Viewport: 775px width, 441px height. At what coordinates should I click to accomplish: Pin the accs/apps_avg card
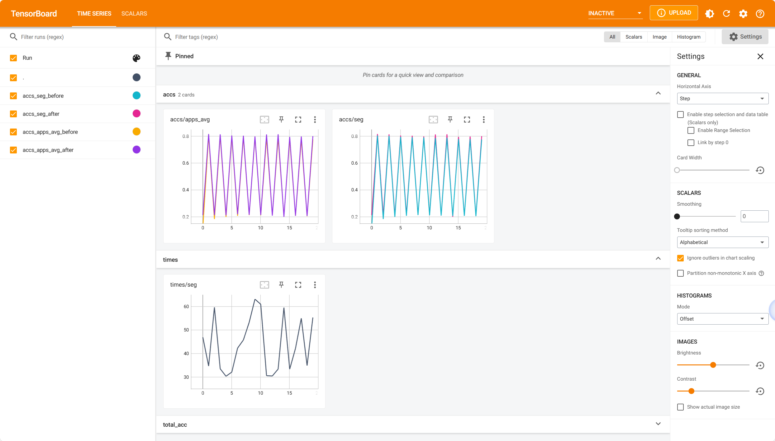[x=281, y=120]
